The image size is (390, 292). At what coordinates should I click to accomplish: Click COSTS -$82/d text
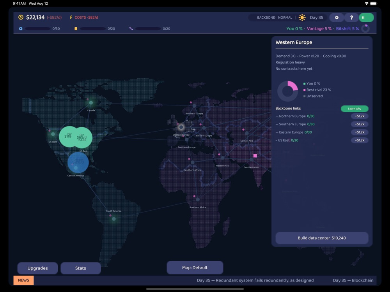pos(86,18)
